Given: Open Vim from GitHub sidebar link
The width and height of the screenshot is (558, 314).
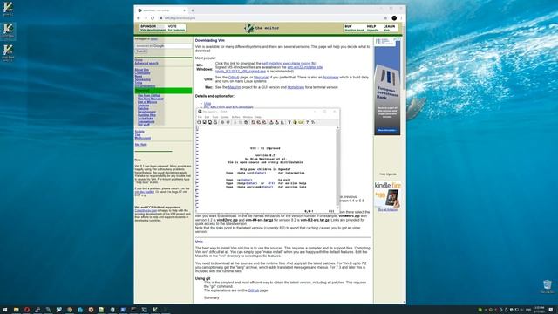Looking at the screenshot, I should pyautogui.click(x=149, y=95).
